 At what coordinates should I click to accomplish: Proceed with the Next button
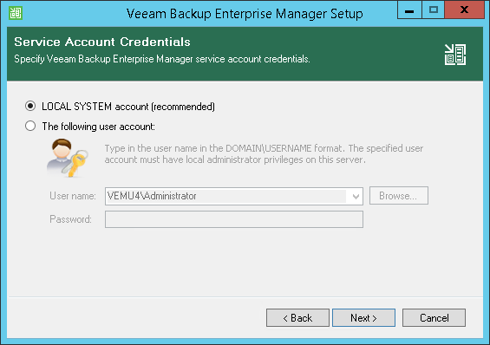click(x=363, y=318)
